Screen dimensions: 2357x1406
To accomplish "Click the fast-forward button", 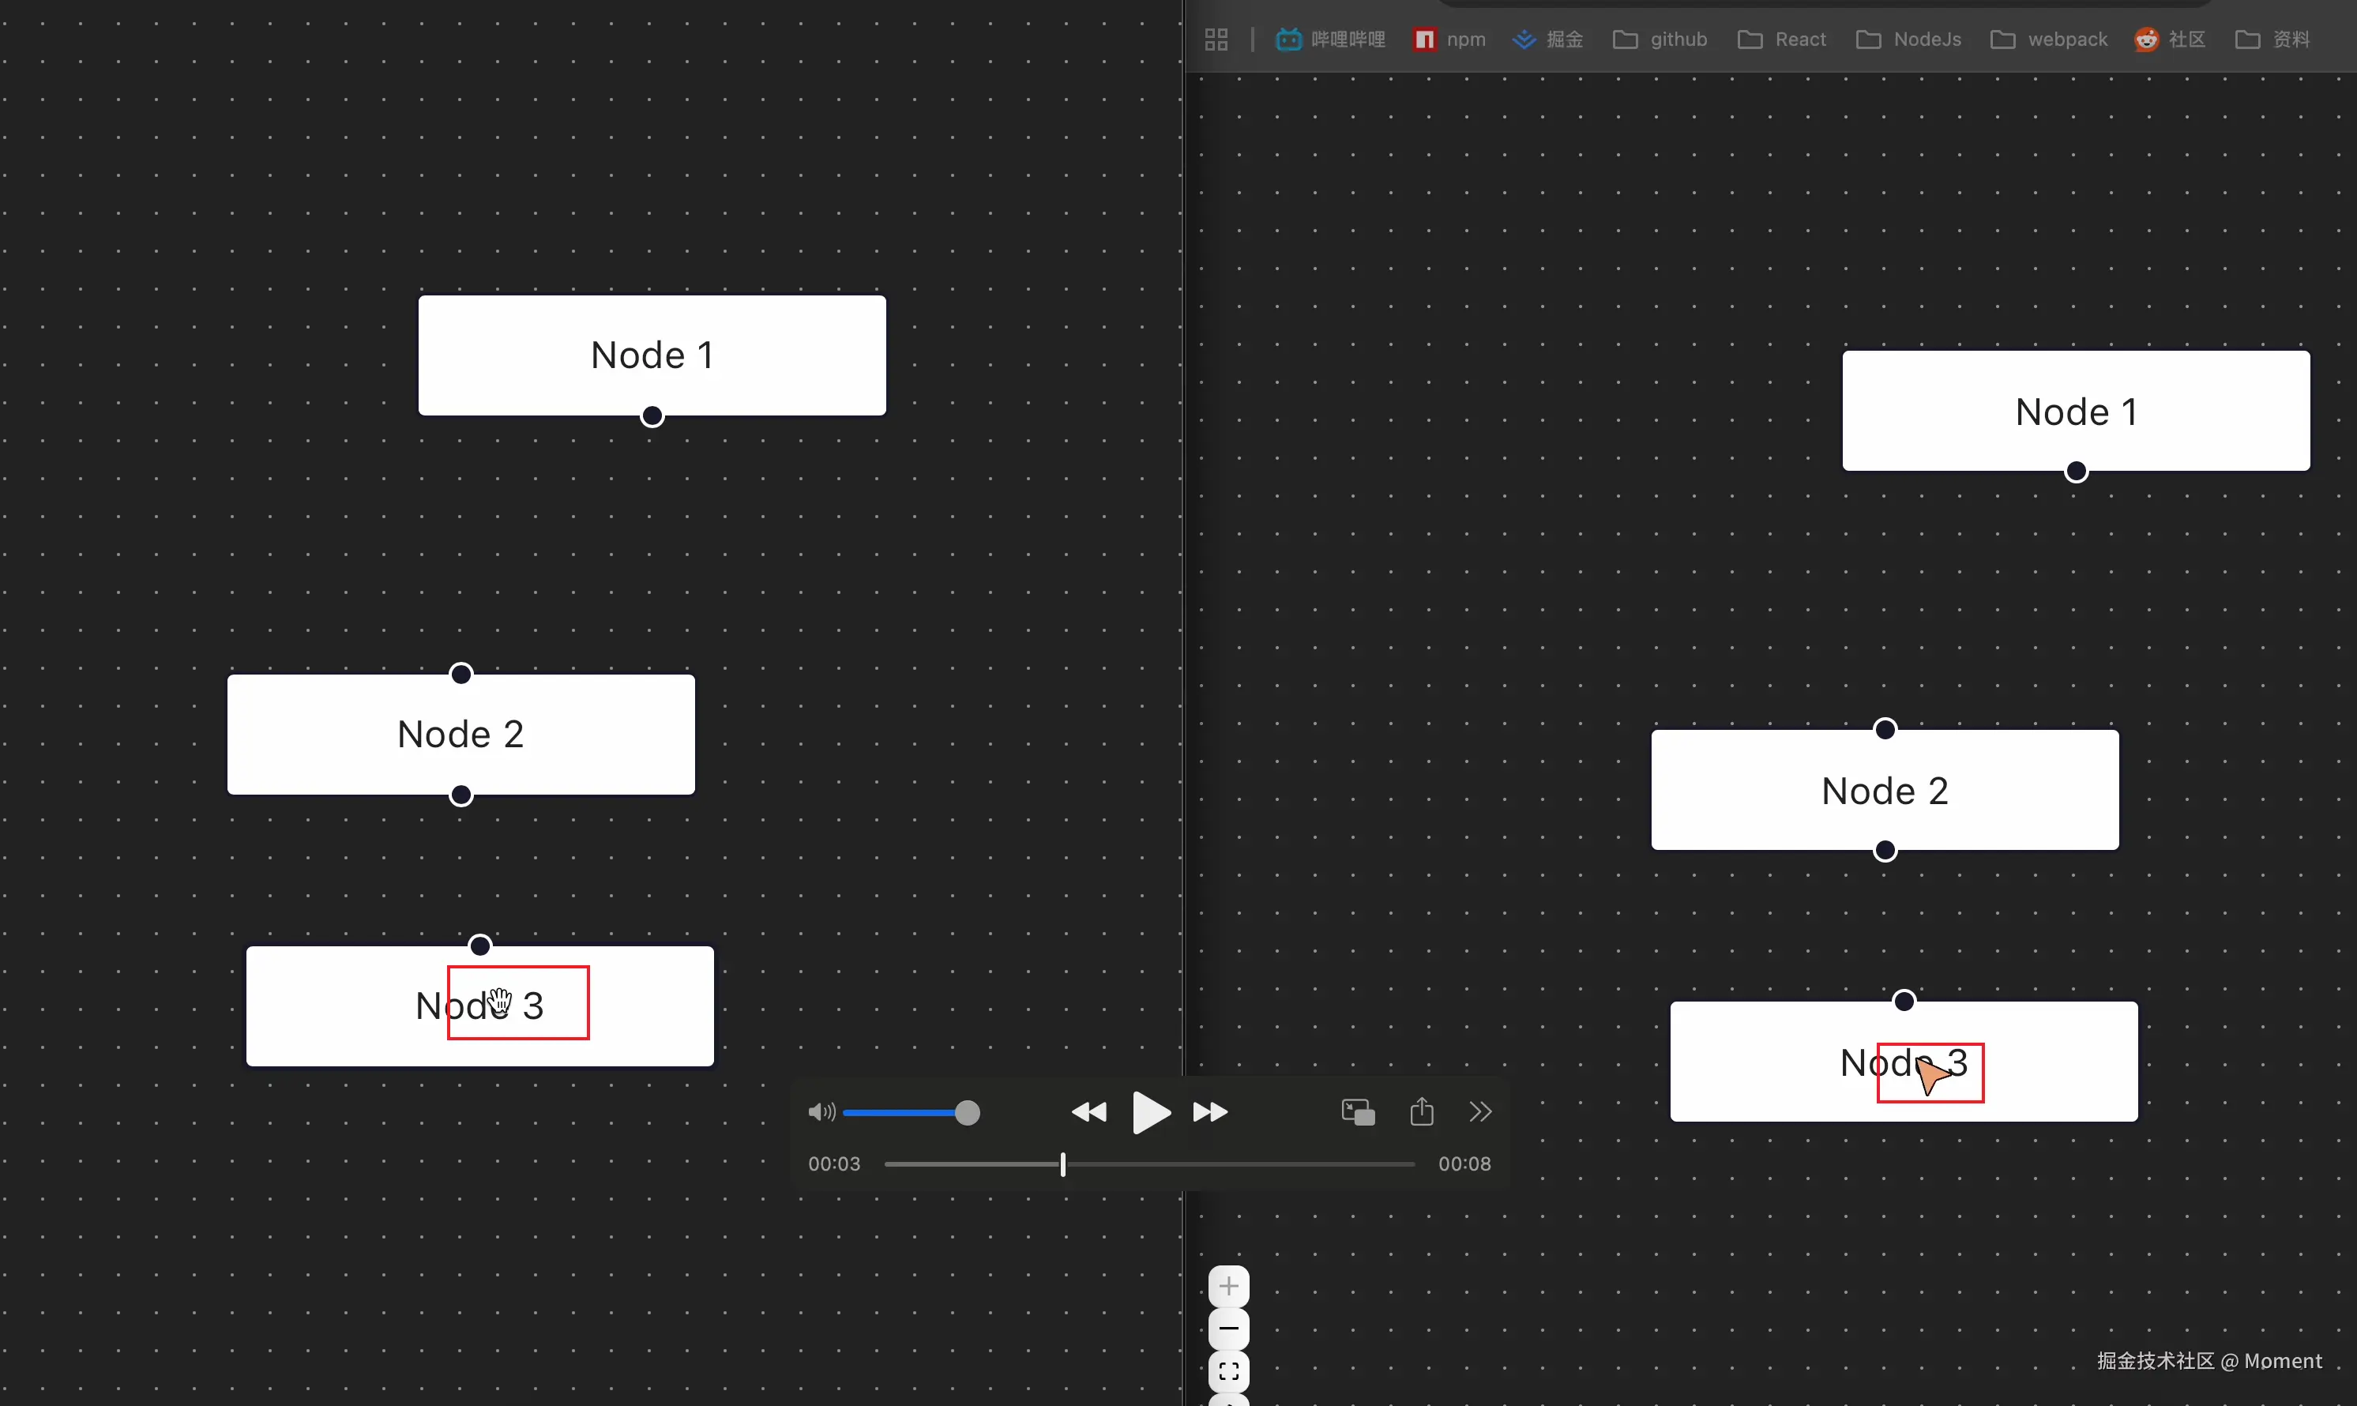I will [1210, 1112].
